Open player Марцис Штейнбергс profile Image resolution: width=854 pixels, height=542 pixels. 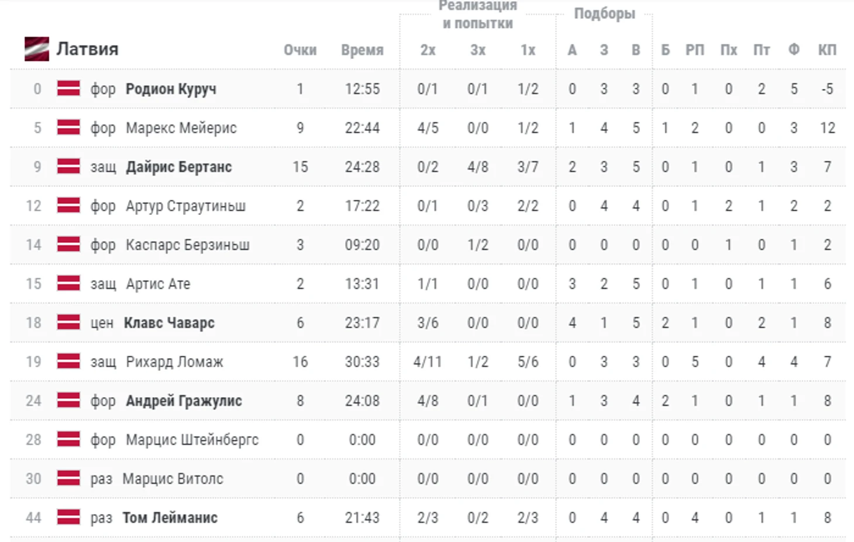192,440
